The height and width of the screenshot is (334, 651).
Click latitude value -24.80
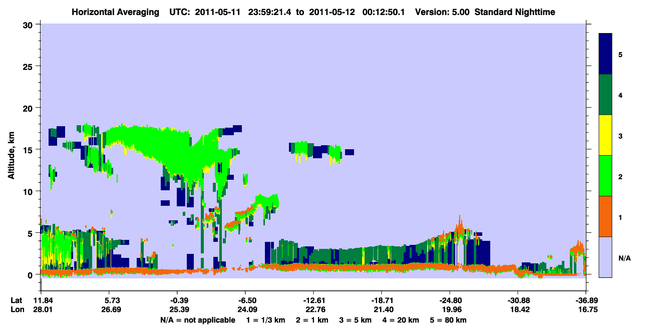point(450,300)
